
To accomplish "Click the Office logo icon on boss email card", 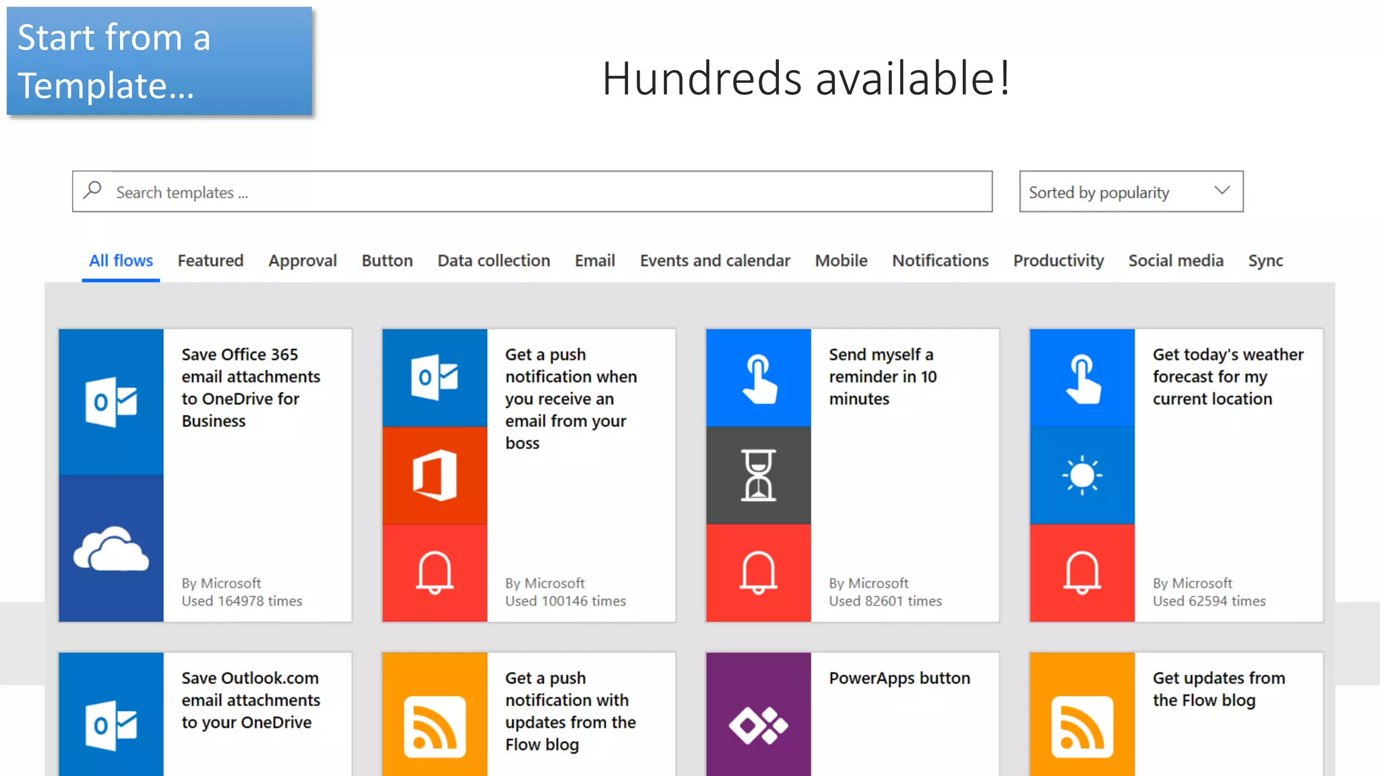I will coord(435,476).
